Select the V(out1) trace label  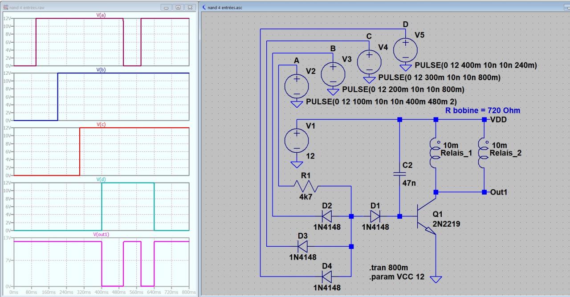[x=101, y=234]
